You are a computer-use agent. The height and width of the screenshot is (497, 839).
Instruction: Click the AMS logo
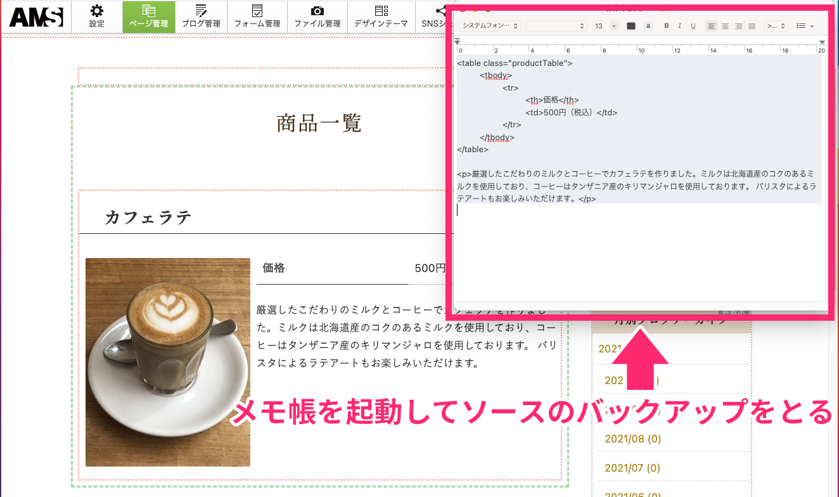click(x=36, y=17)
